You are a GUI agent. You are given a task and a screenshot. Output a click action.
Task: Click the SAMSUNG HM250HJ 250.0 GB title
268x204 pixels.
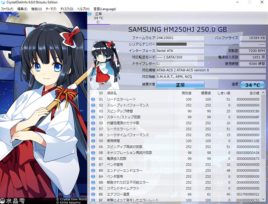178,30
